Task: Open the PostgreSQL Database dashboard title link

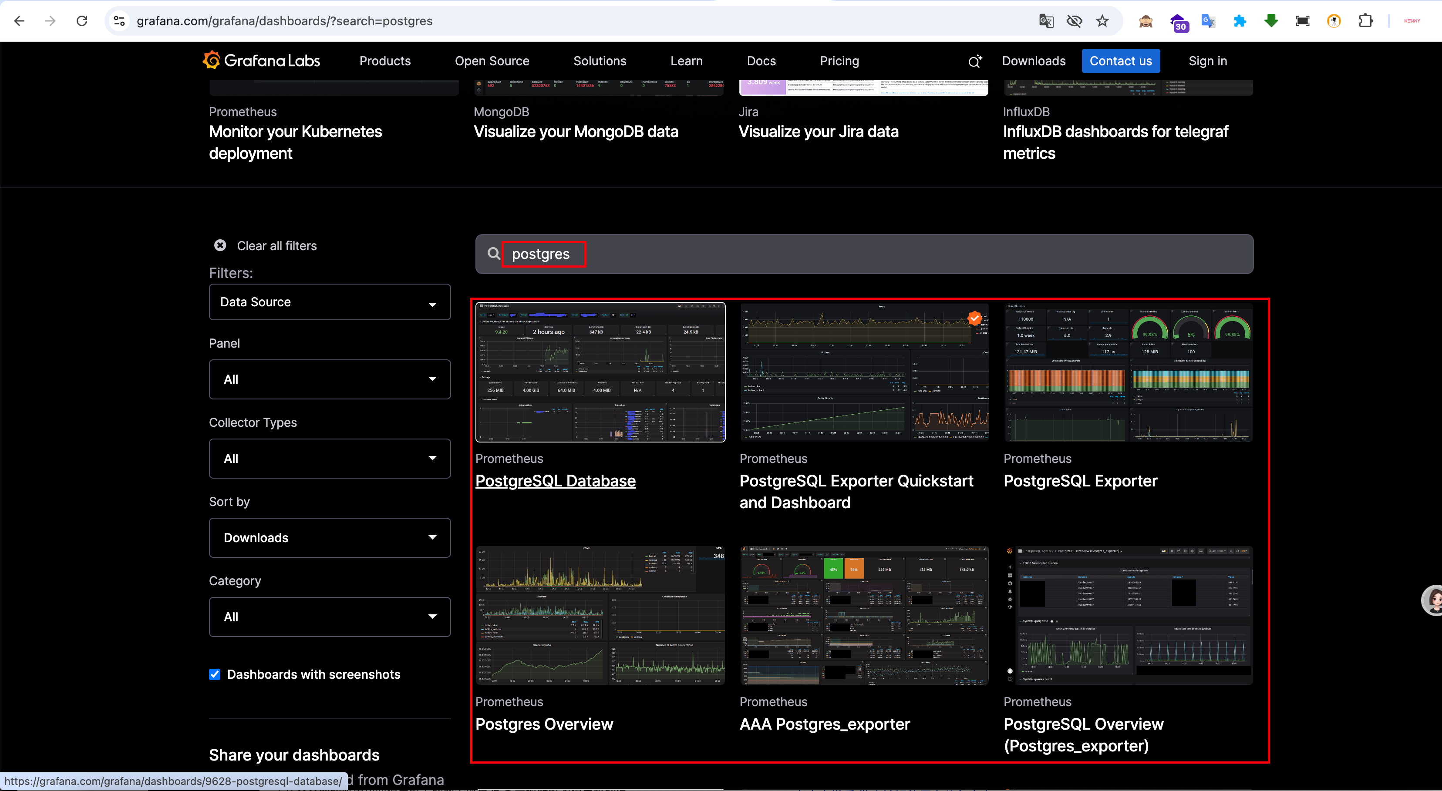Action: [555, 481]
